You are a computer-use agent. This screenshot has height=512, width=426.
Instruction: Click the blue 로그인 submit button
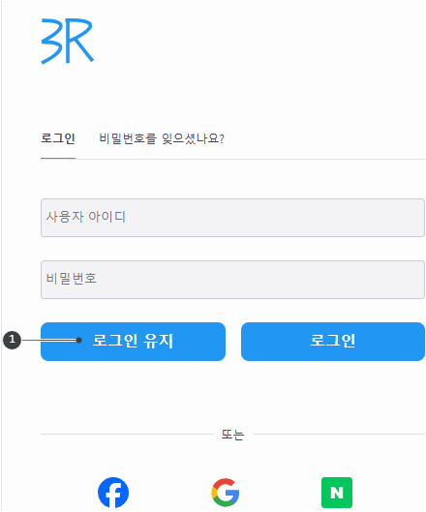pos(333,342)
